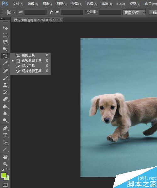Open the 滤镜(T) menu
Image resolution: width=157 pixels, height=188 pixels.
point(107,4)
